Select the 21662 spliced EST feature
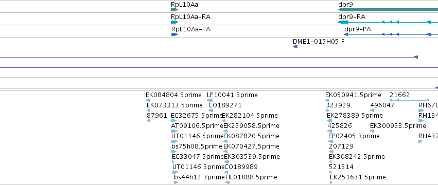The height and width of the screenshot is (185, 438). [409, 100]
